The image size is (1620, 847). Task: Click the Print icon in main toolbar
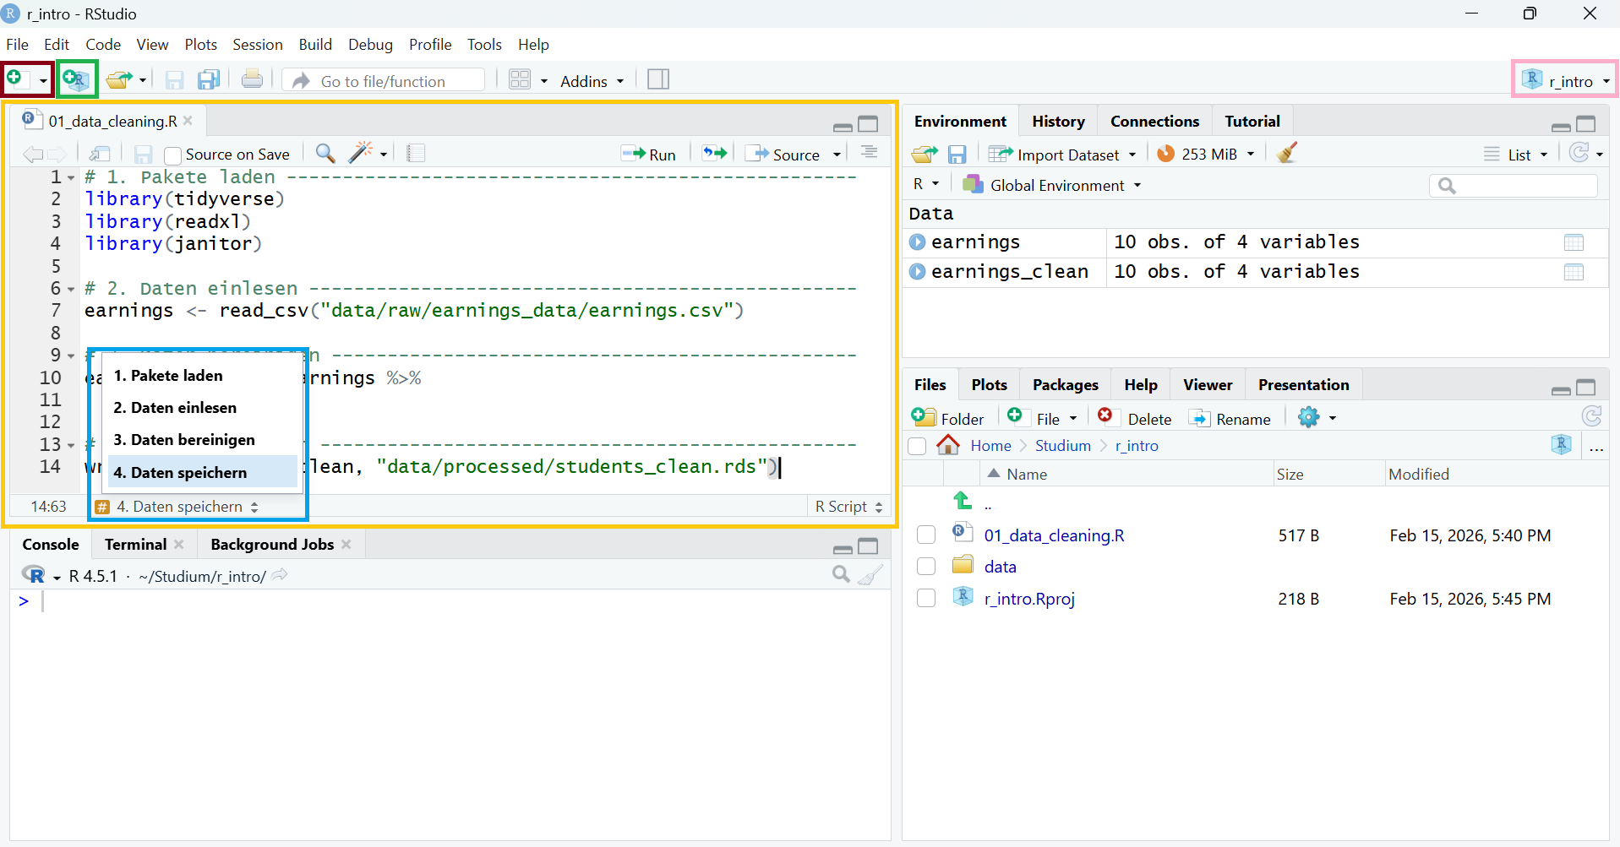pos(252,79)
